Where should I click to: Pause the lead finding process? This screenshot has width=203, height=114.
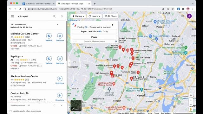point(94,37)
